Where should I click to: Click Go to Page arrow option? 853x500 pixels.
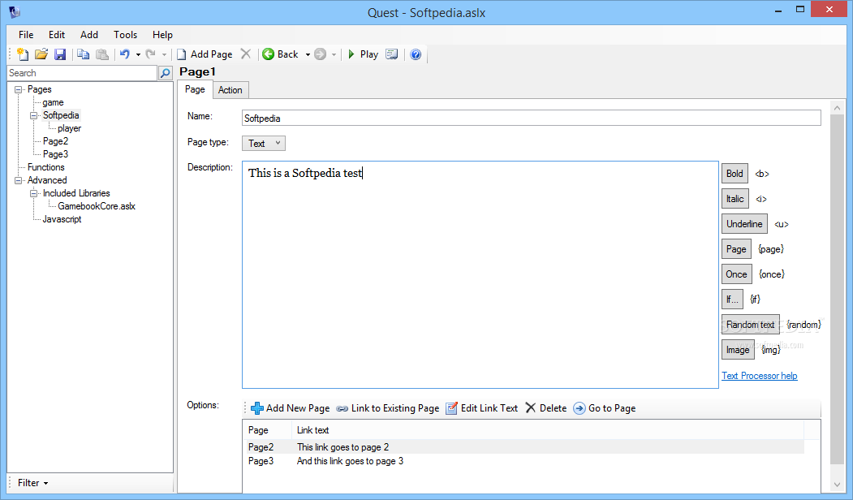605,408
